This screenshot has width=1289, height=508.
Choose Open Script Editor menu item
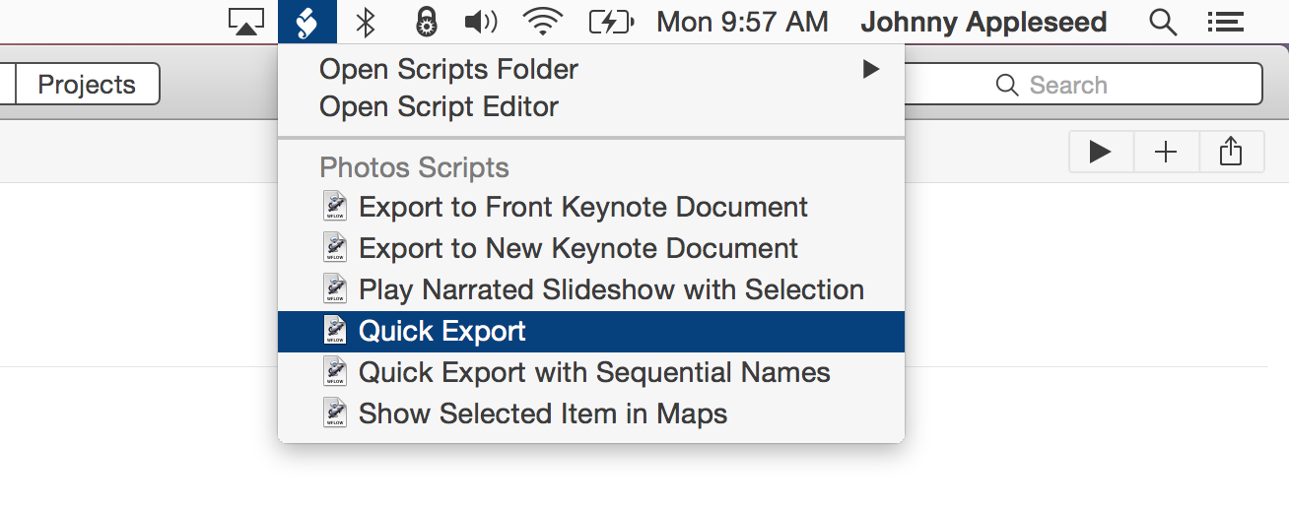[591, 106]
